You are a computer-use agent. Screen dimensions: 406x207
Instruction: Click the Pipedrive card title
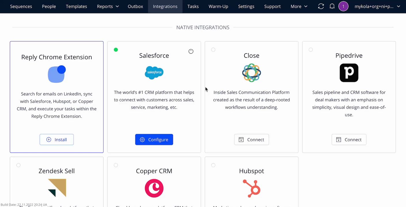(x=349, y=55)
